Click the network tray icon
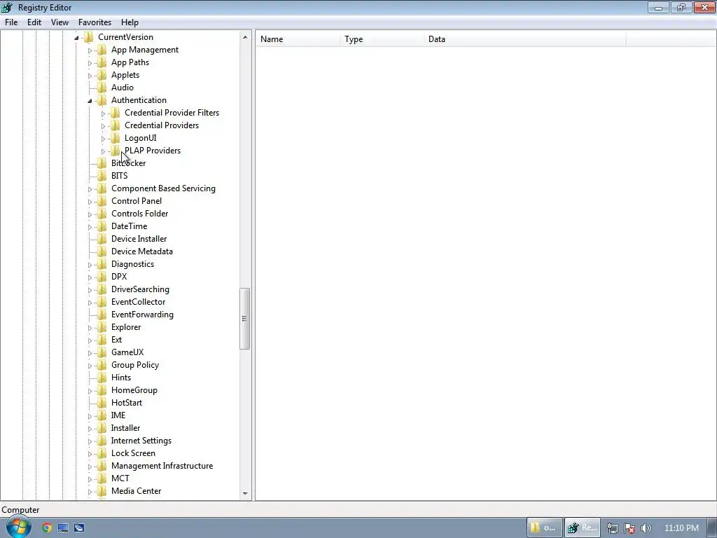 612,528
